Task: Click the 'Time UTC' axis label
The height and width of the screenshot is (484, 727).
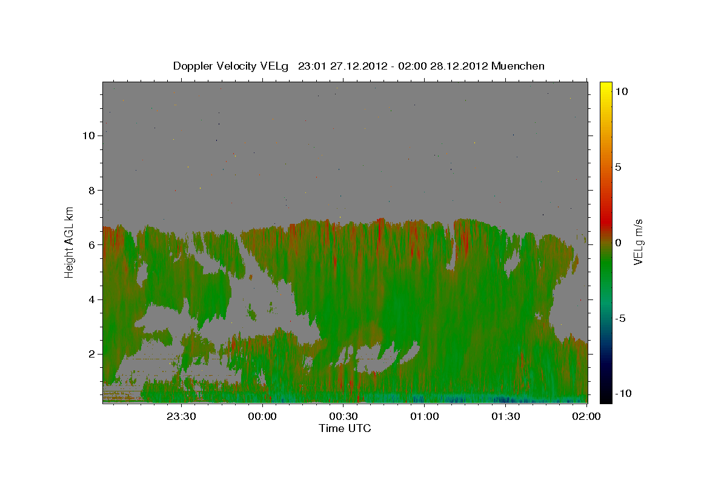Action: coord(345,428)
